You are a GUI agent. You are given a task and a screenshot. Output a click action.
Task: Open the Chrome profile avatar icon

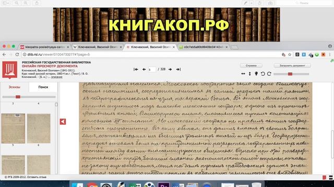click(330, 46)
